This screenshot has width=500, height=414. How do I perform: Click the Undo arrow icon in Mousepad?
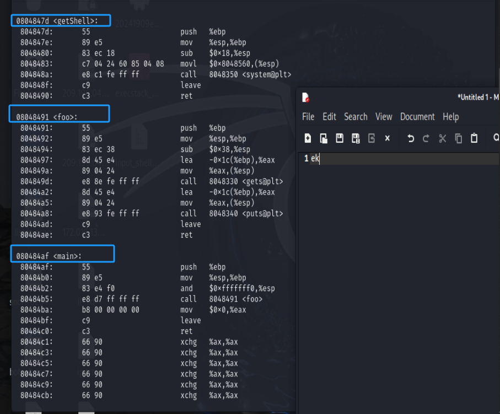(x=410, y=138)
